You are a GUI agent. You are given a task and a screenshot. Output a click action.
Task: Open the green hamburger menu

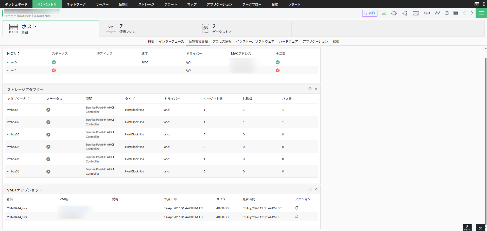[481, 13]
